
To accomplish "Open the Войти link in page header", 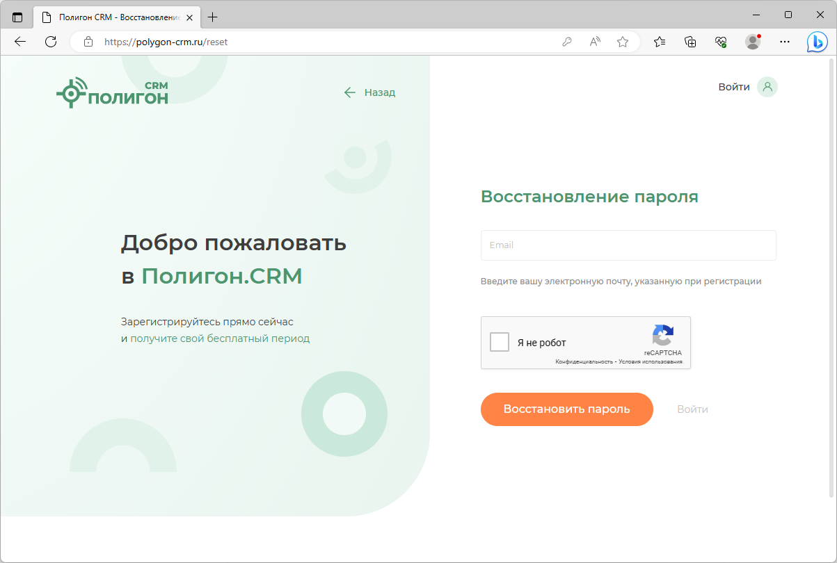I will (734, 87).
